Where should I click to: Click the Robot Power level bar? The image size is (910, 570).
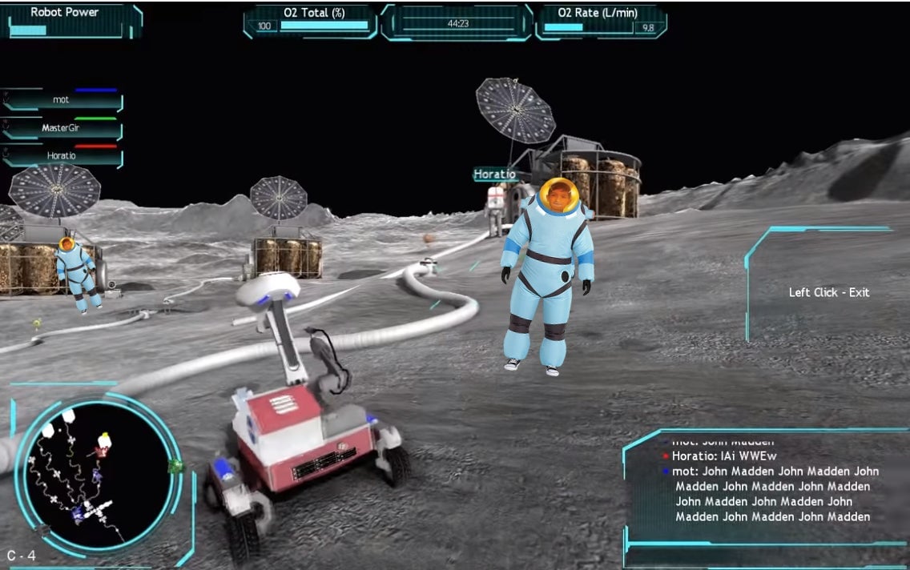click(x=28, y=30)
